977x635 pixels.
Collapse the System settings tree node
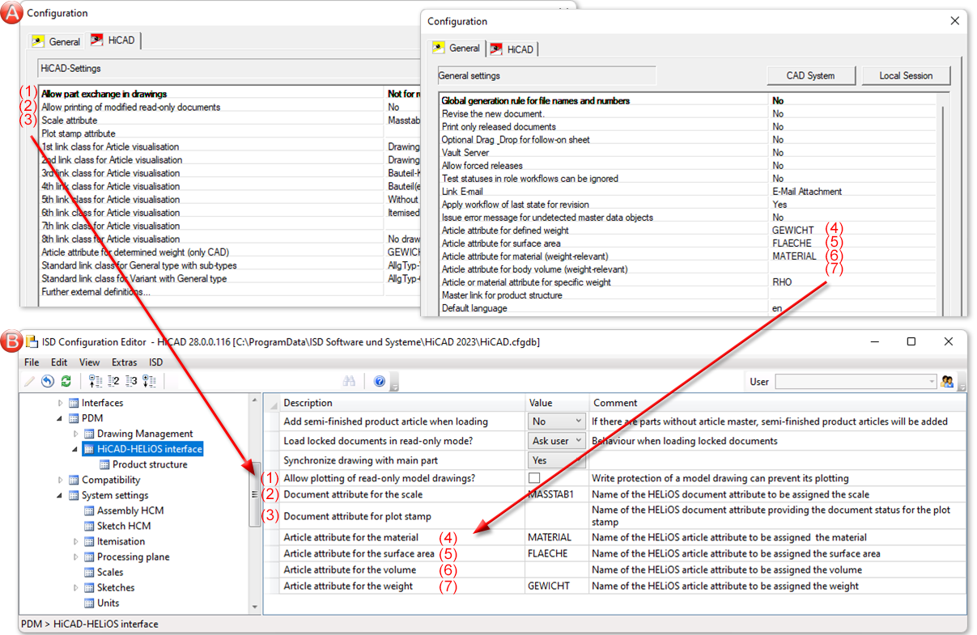pyautogui.click(x=60, y=495)
